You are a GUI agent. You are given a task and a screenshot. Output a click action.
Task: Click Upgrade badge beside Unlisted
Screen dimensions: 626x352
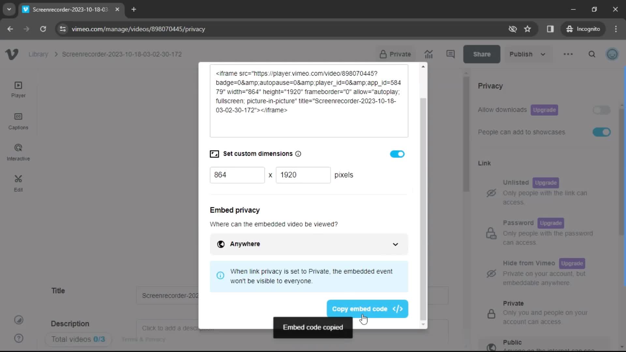545,183
